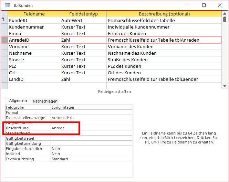
Task: Open the Zahl data type cell for LandID
Action: coord(83,79)
